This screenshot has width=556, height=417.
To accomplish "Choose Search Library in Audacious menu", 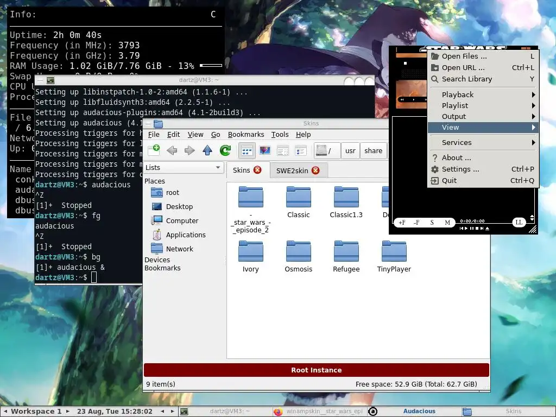I will pyautogui.click(x=483, y=79).
